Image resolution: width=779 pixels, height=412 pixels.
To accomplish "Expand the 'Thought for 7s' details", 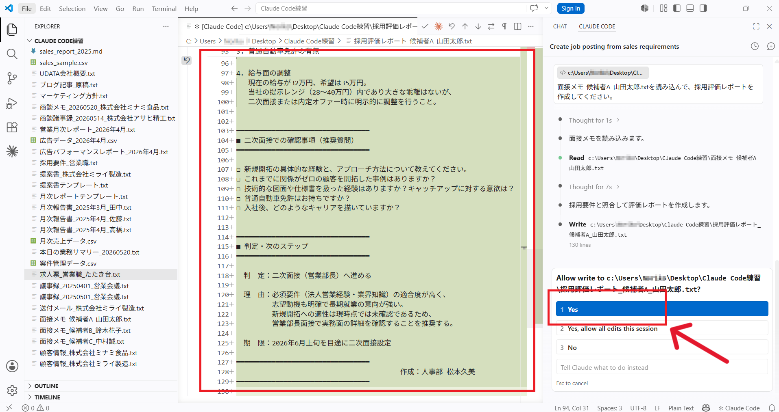I will coord(594,187).
